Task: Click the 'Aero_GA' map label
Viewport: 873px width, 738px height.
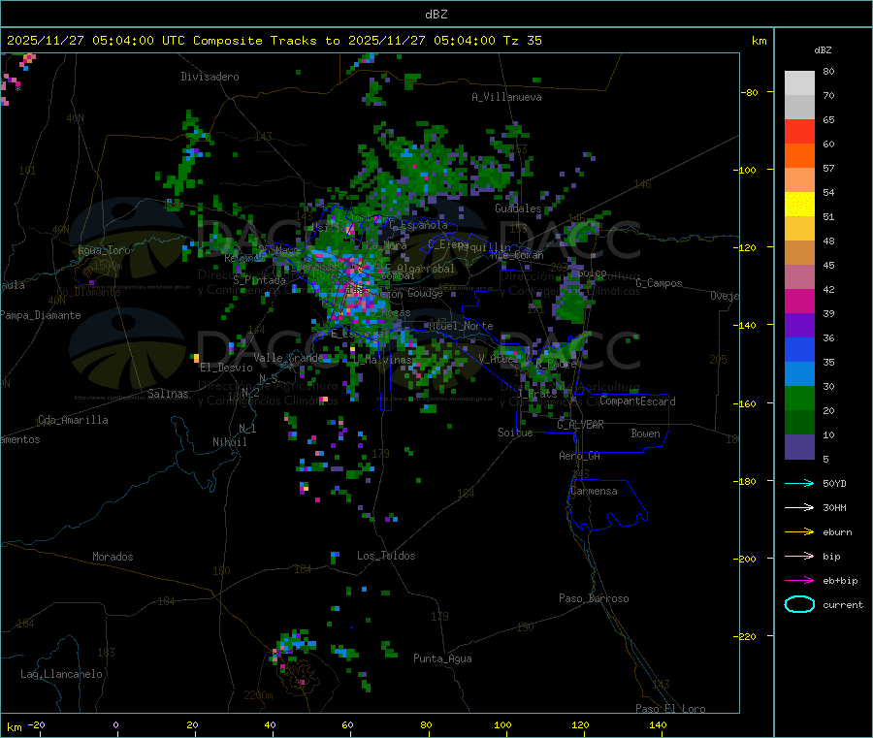Action: point(579,456)
